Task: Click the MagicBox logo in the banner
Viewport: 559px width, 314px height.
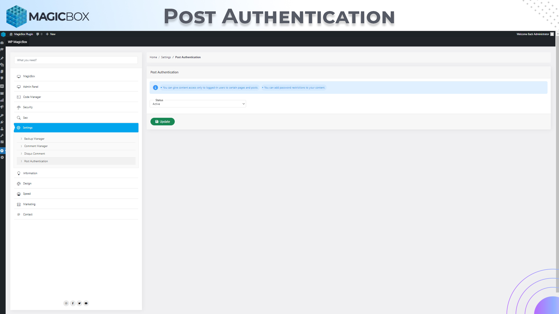Action: (48, 16)
